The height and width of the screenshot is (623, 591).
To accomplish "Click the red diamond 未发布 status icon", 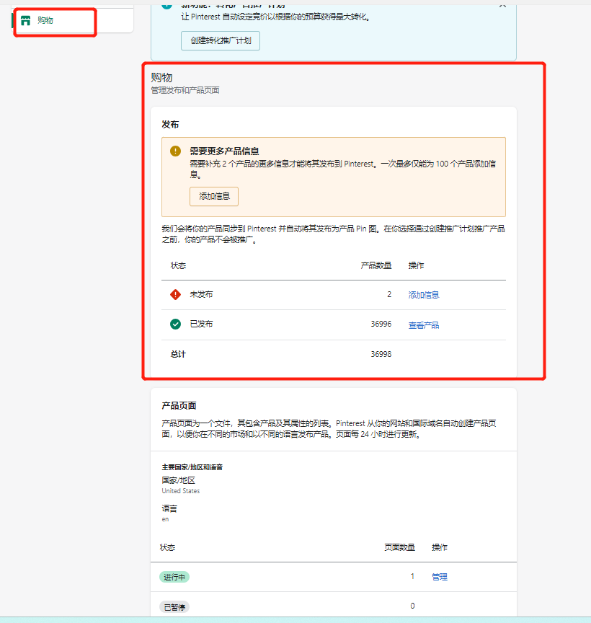I will click(x=175, y=294).
